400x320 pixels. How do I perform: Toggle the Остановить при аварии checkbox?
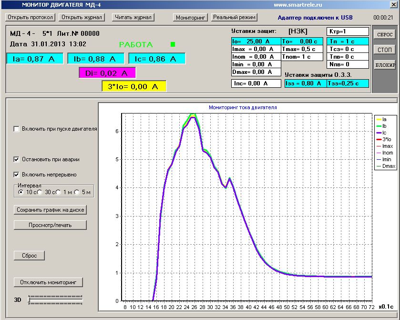[x=16, y=160]
